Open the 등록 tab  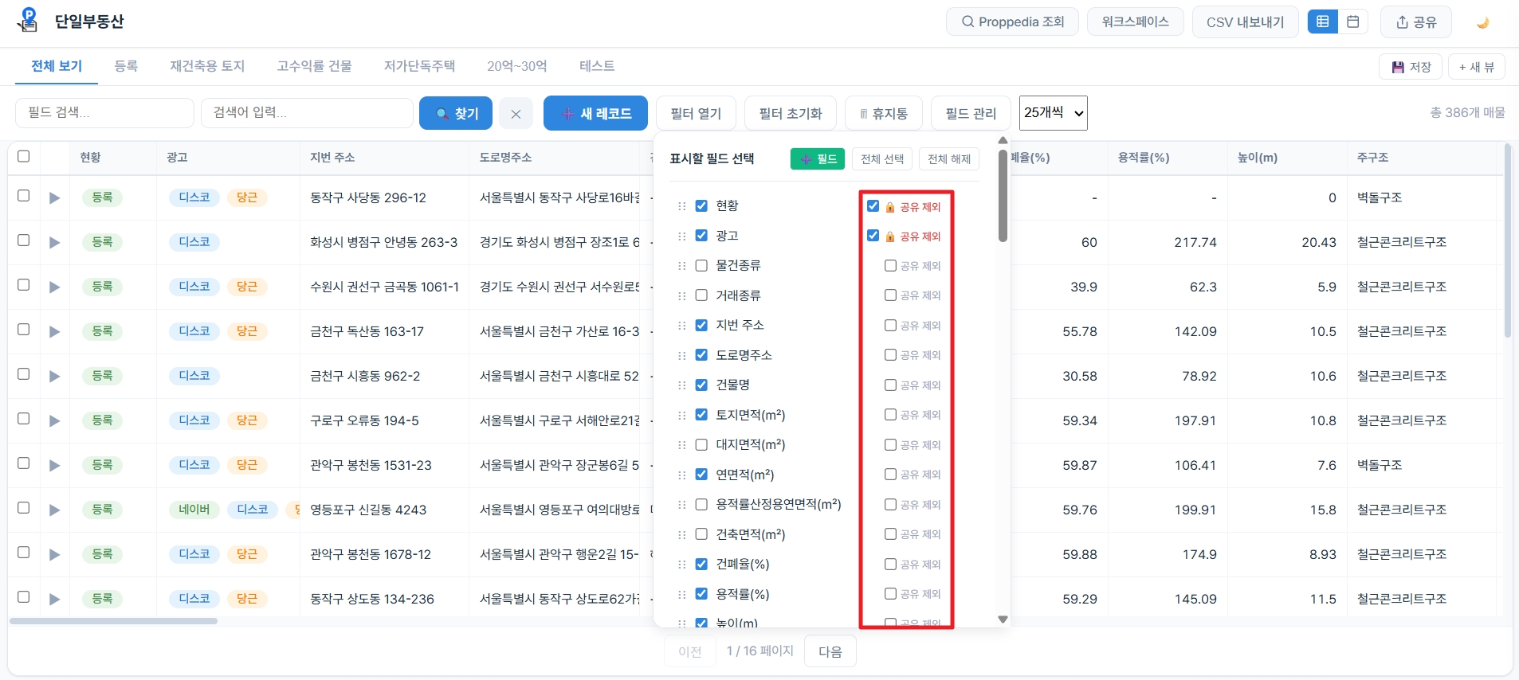pyautogui.click(x=126, y=66)
